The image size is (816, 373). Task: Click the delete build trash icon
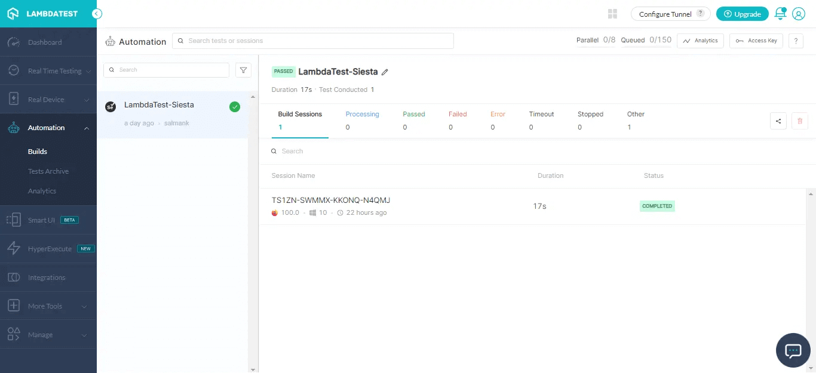coord(799,121)
